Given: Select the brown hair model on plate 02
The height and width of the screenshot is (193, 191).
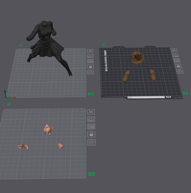Looking at the screenshot, I should 138,58.
